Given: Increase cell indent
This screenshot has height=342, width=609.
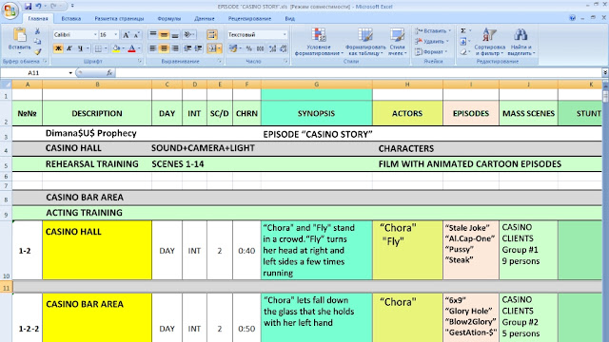Looking at the screenshot, I should click(x=199, y=48).
